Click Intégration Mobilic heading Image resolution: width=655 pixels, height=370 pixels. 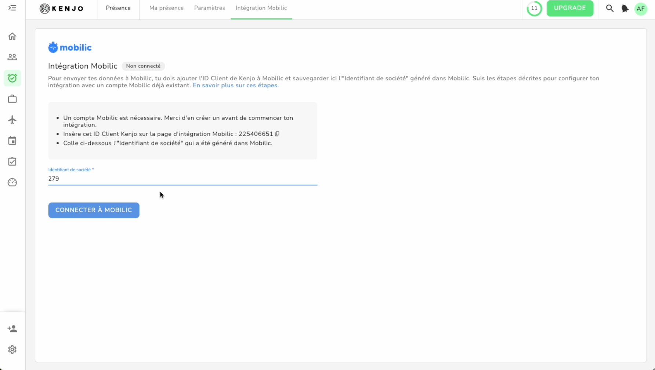click(83, 66)
